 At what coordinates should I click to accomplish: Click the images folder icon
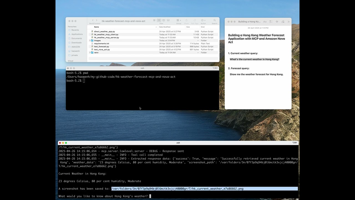[x=92, y=41]
